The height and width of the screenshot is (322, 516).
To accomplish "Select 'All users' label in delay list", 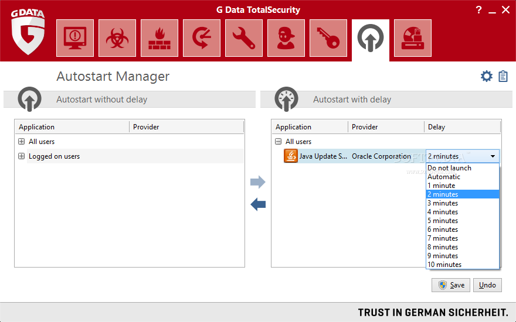I will (x=298, y=142).
